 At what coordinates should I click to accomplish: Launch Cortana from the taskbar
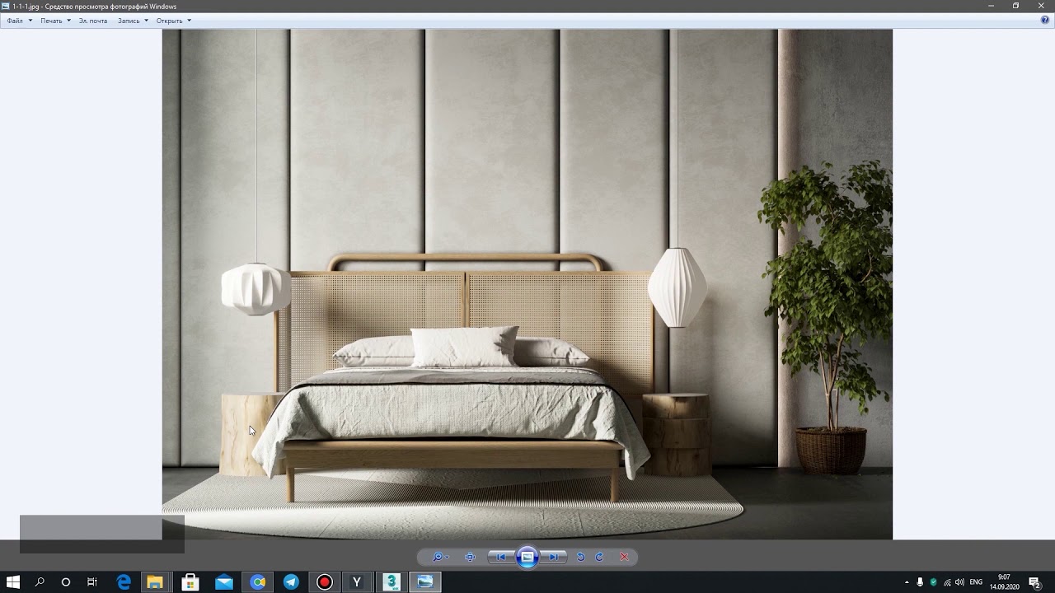tap(66, 582)
